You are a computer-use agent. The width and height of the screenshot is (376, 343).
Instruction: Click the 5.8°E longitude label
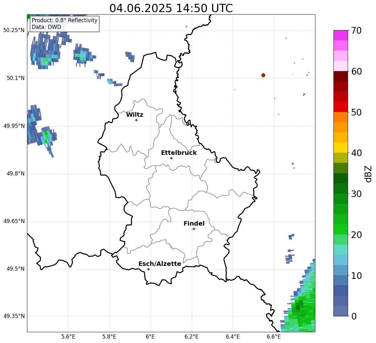[x=109, y=337]
